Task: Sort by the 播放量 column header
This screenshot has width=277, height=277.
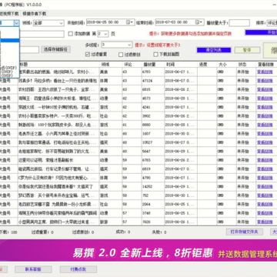Action: tap(153, 65)
